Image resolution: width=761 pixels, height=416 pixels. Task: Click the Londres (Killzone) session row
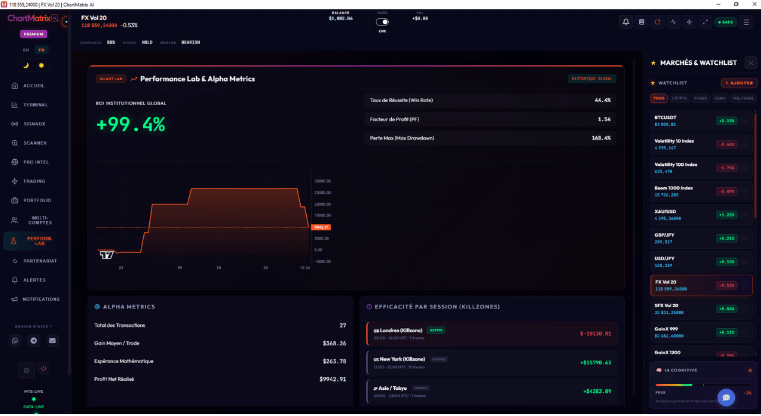(492, 333)
